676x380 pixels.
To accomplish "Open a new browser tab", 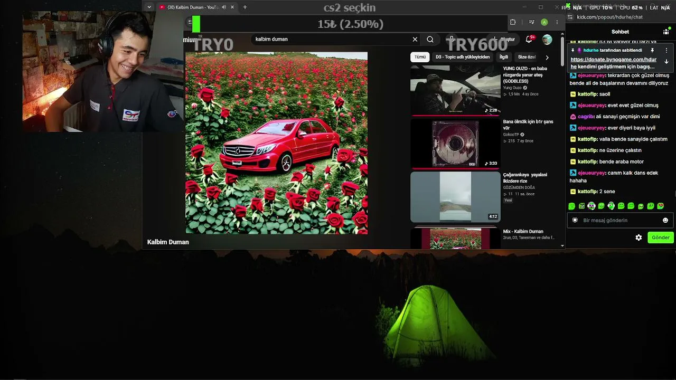I will [245, 7].
